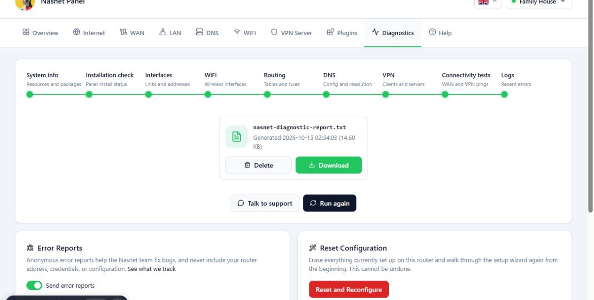
Task: Go to the LAN tab
Action: point(170,33)
